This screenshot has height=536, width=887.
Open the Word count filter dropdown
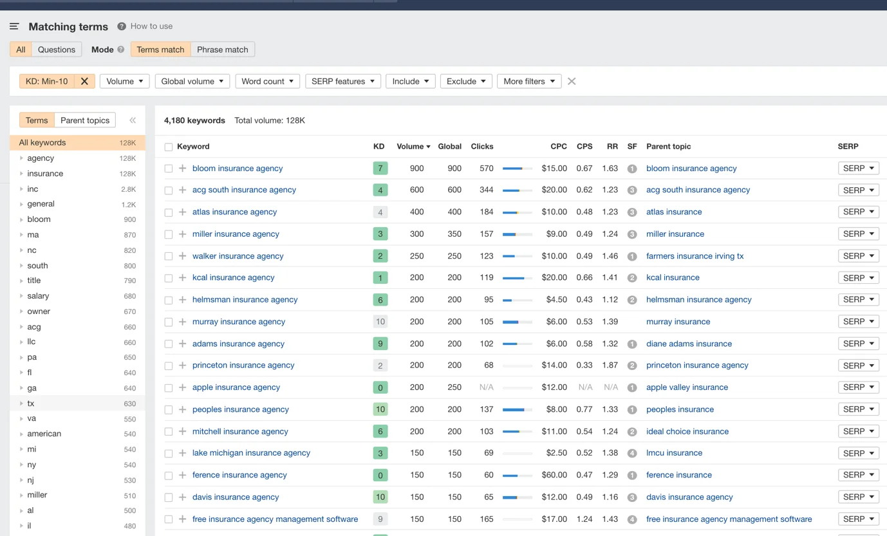(267, 81)
